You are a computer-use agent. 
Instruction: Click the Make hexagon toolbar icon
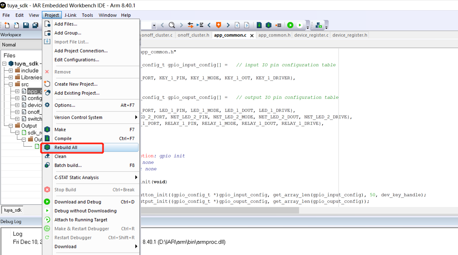pos(269,25)
